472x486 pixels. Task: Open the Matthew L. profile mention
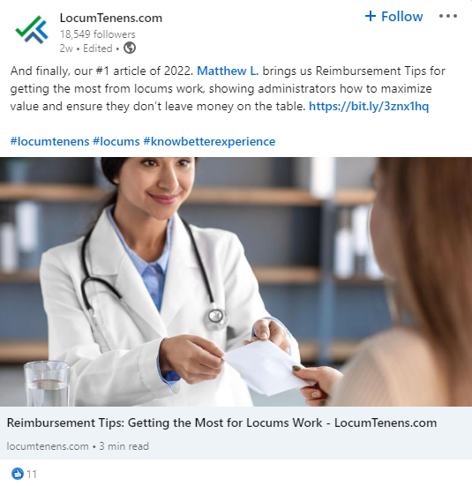click(x=228, y=71)
